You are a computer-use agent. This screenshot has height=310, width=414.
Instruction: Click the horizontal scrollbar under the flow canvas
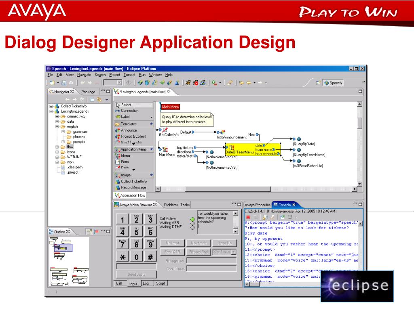(256, 189)
